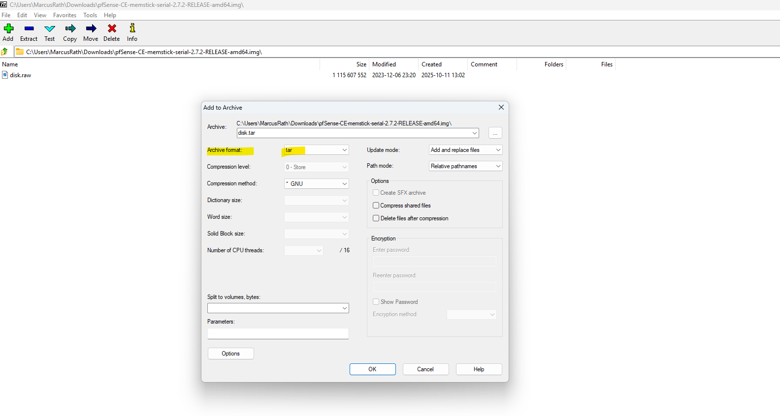Click the up-folder icon beside address bar

point(5,52)
